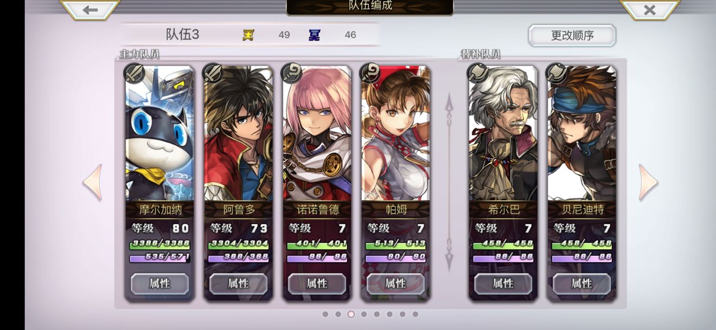This screenshot has width=716, height=330.
Task: Click sword weapon icon on 摩尔加纳 card
Action: (134, 73)
